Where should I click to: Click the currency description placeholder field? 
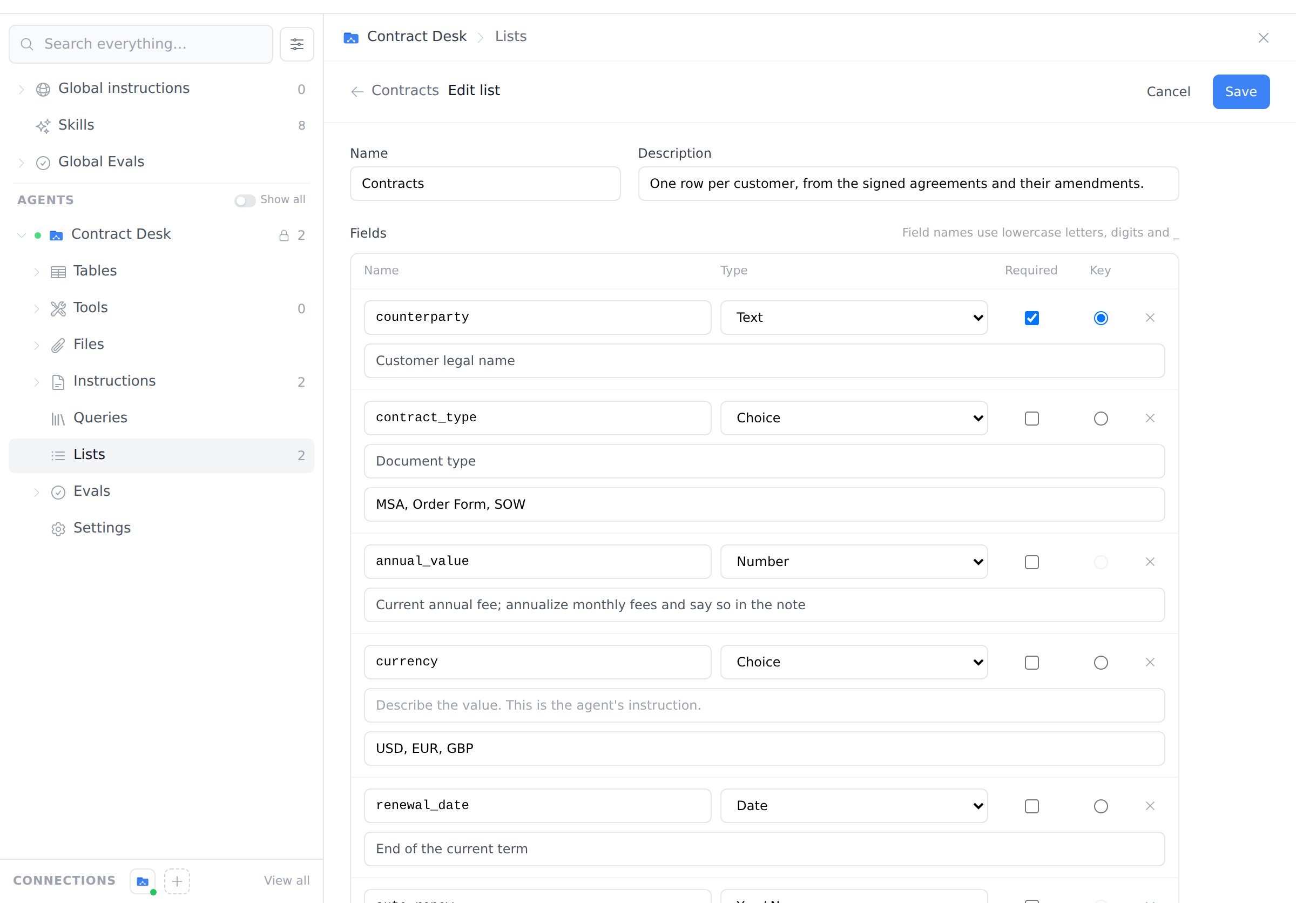pos(764,705)
